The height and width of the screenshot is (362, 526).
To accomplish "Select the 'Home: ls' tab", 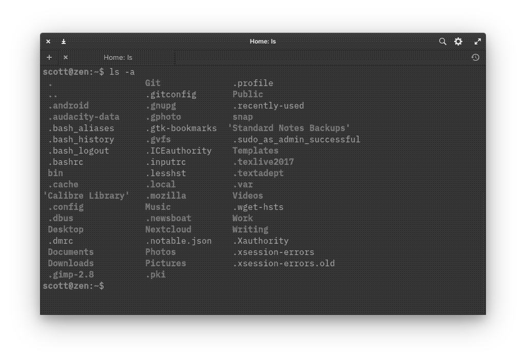I will click(x=118, y=57).
